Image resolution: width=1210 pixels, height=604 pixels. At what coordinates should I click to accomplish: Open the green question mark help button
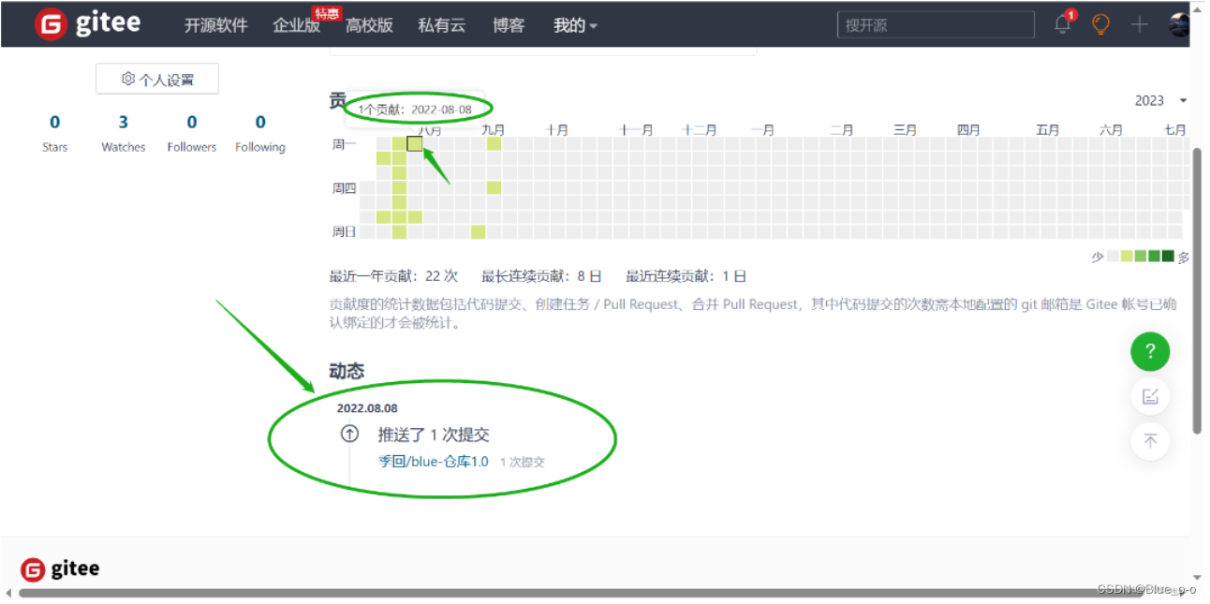point(1150,352)
